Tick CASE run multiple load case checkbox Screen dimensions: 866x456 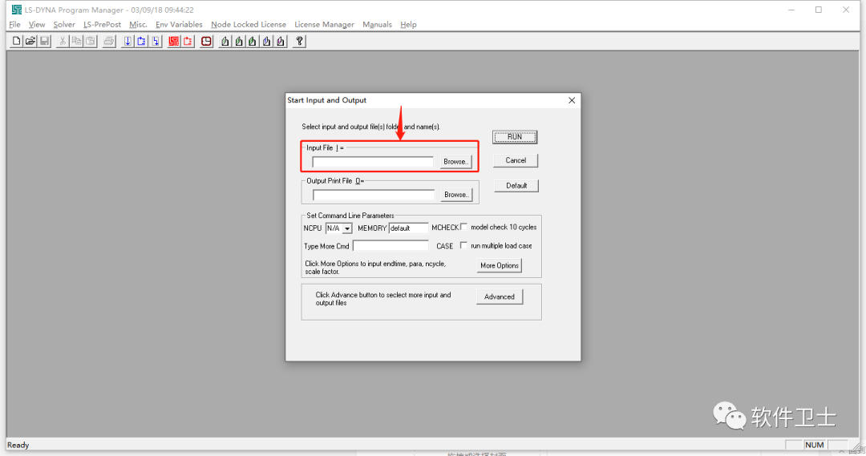click(464, 245)
